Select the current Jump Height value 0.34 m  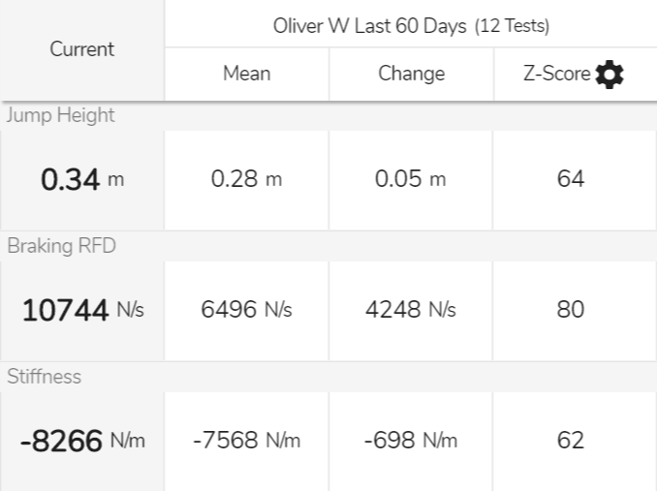click(82, 179)
